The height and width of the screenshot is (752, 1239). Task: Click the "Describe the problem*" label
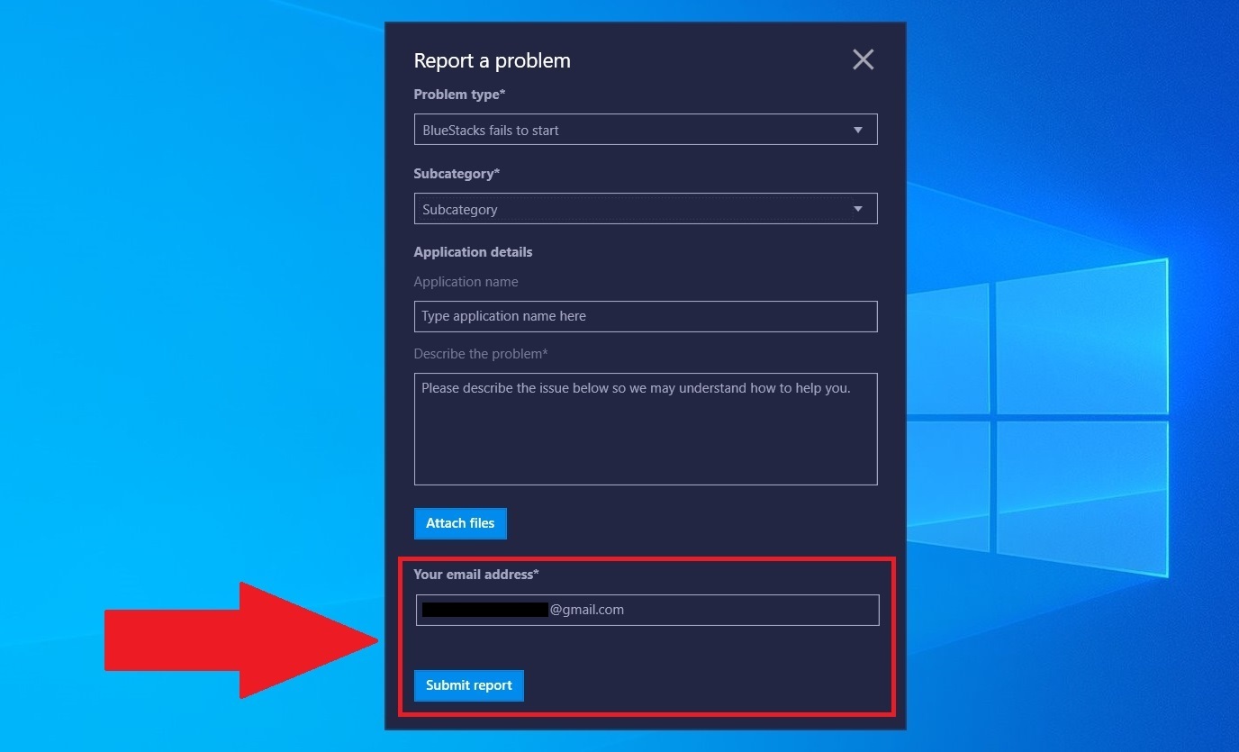(x=481, y=354)
